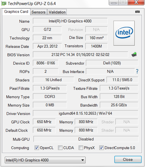
Task: Click the BIOS Version field
Action: 80,55
